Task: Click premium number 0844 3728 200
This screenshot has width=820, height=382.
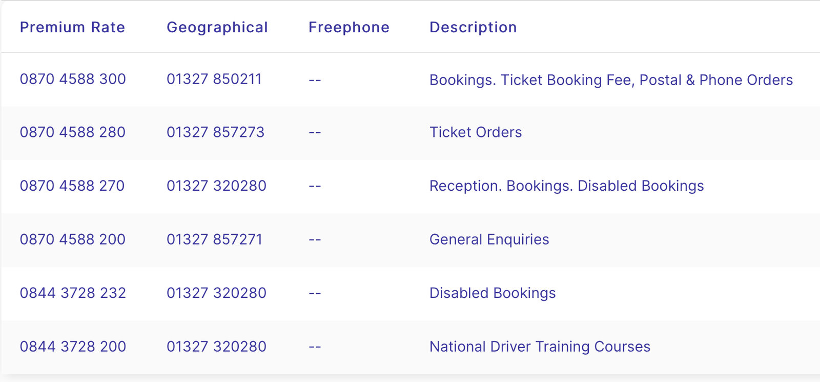Action: (x=73, y=347)
